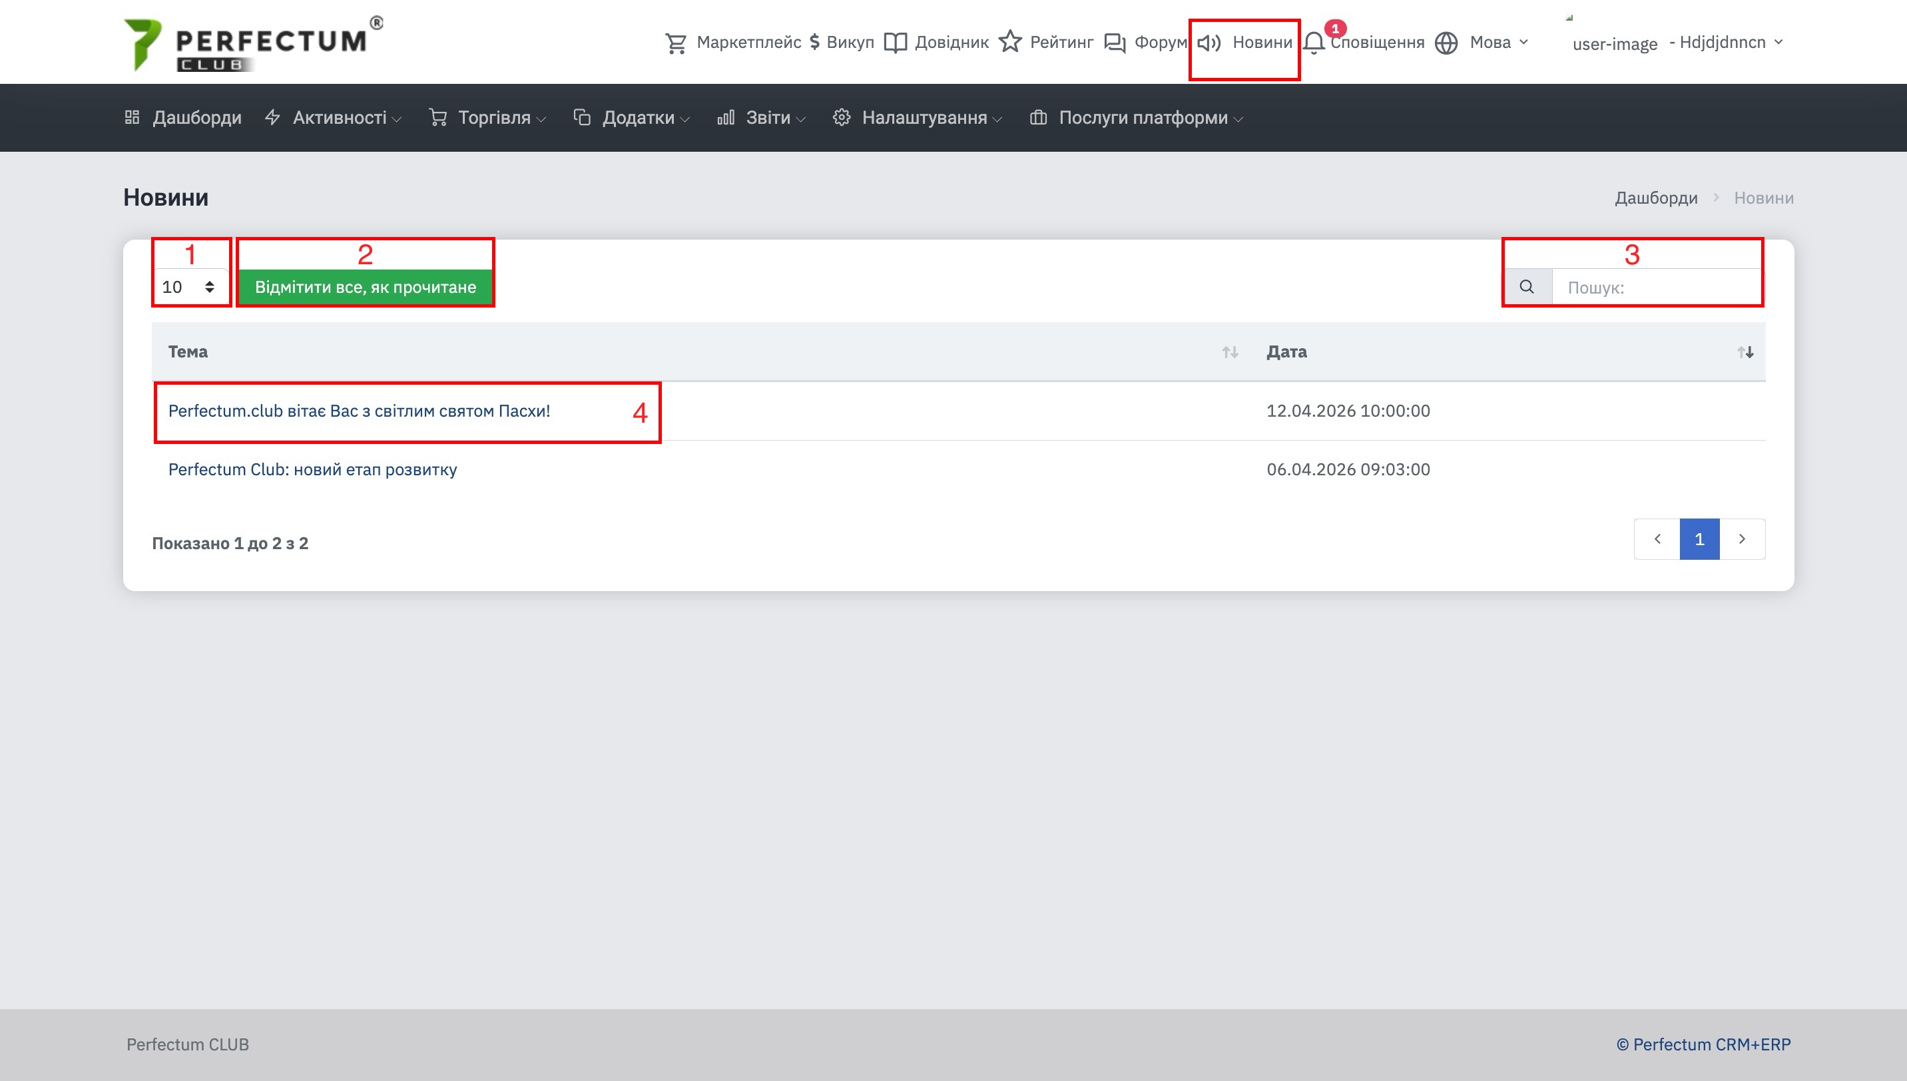Screen dimensions: 1907x1081
Task: Click the magnifier search icon
Action: (x=1527, y=288)
